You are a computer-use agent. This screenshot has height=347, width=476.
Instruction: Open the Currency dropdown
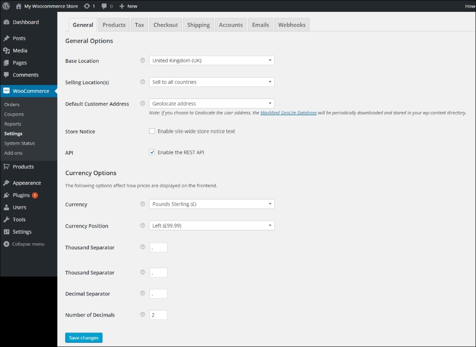212,204
